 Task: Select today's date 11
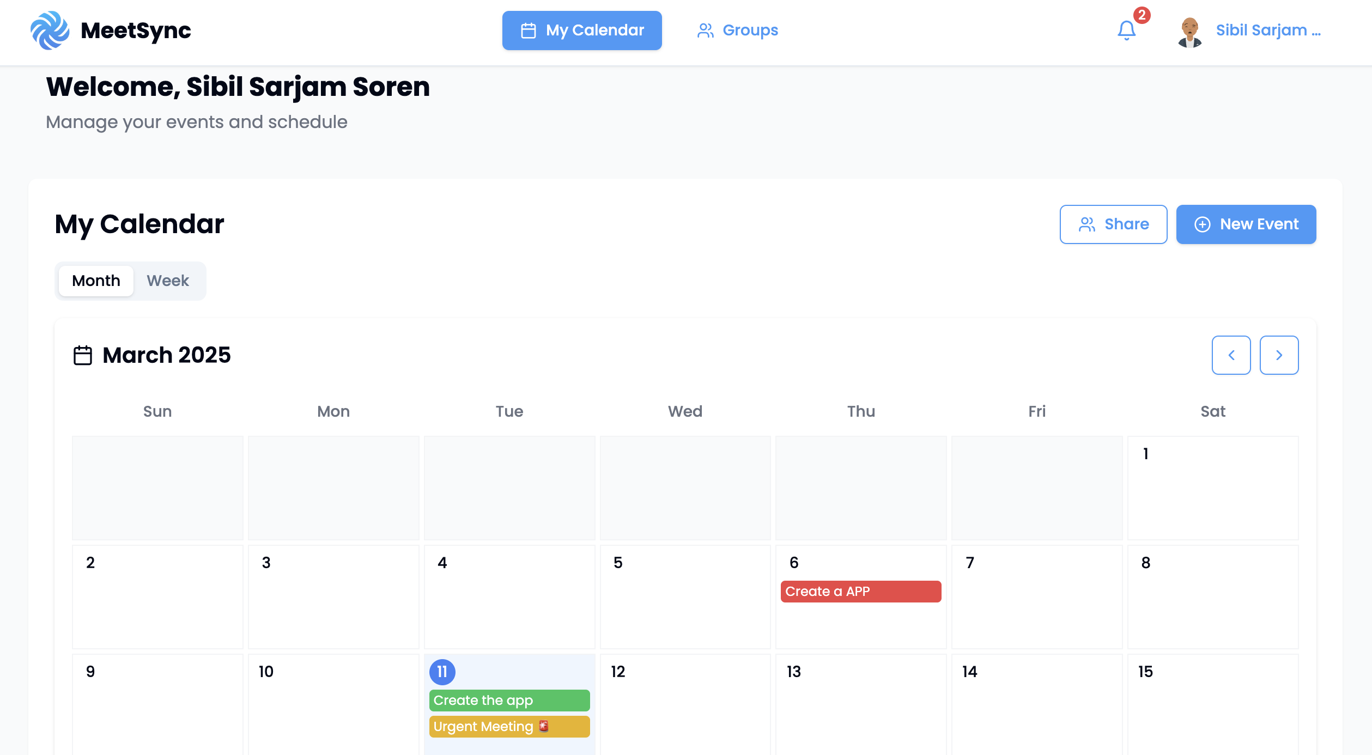coord(442,672)
